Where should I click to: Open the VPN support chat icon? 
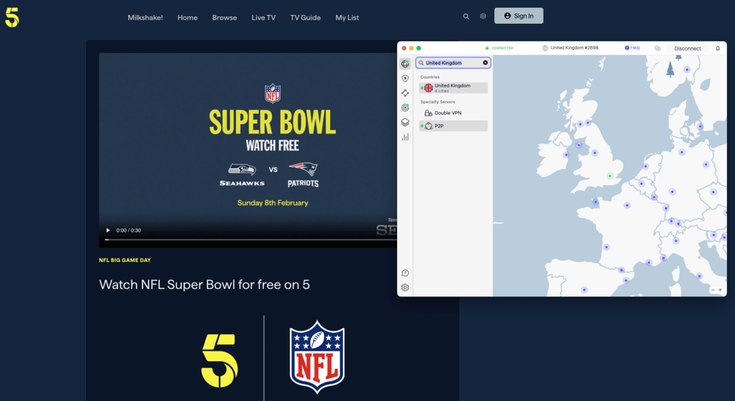coord(405,273)
